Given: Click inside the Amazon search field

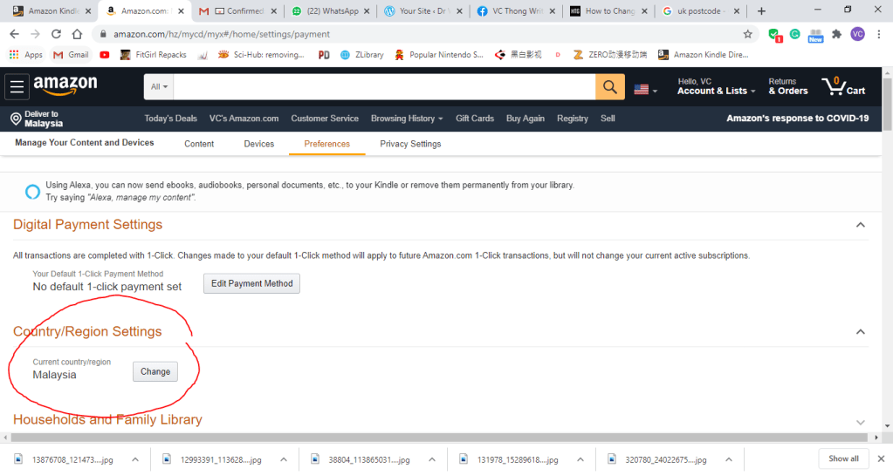Looking at the screenshot, I should 384,87.
